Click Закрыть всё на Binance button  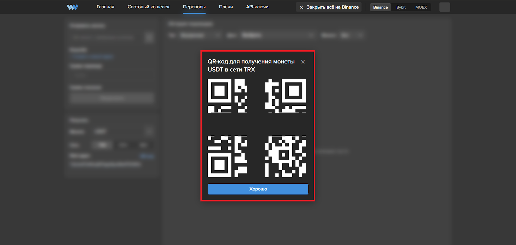tap(329, 7)
